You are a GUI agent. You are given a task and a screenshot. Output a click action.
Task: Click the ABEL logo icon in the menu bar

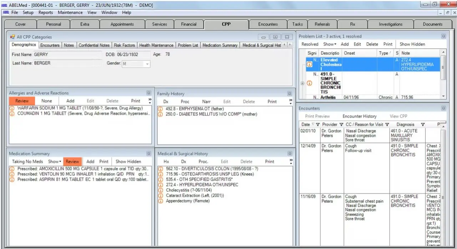pos(6,12)
